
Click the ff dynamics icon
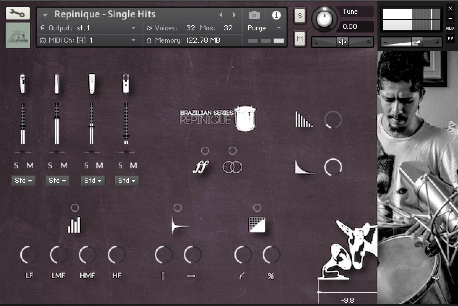click(201, 167)
